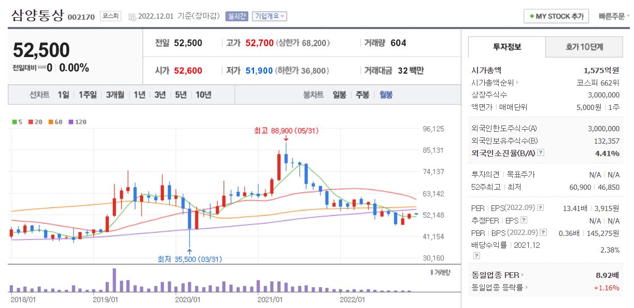Click the 거래대금 value 32 백만

click(x=411, y=71)
